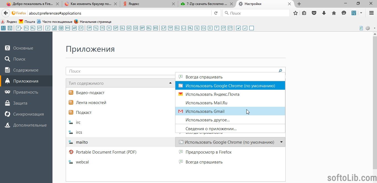Open the gear settings icon in extension toolbar
Viewport: 377px width, 183px height.
click(368, 28)
